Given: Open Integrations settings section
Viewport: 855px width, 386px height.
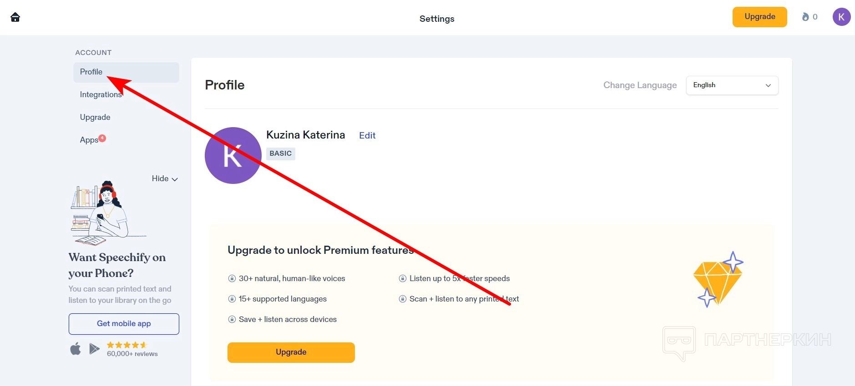Looking at the screenshot, I should pyautogui.click(x=101, y=94).
